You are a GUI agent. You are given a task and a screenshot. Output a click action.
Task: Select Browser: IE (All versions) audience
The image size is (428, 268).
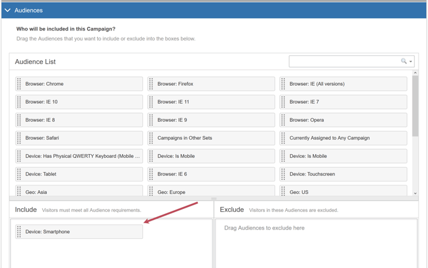343,84
